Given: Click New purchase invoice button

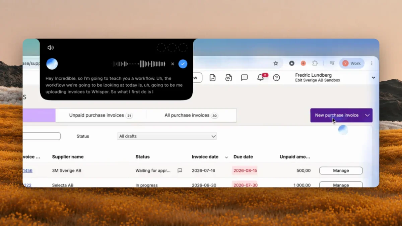Looking at the screenshot, I should [x=337, y=115].
